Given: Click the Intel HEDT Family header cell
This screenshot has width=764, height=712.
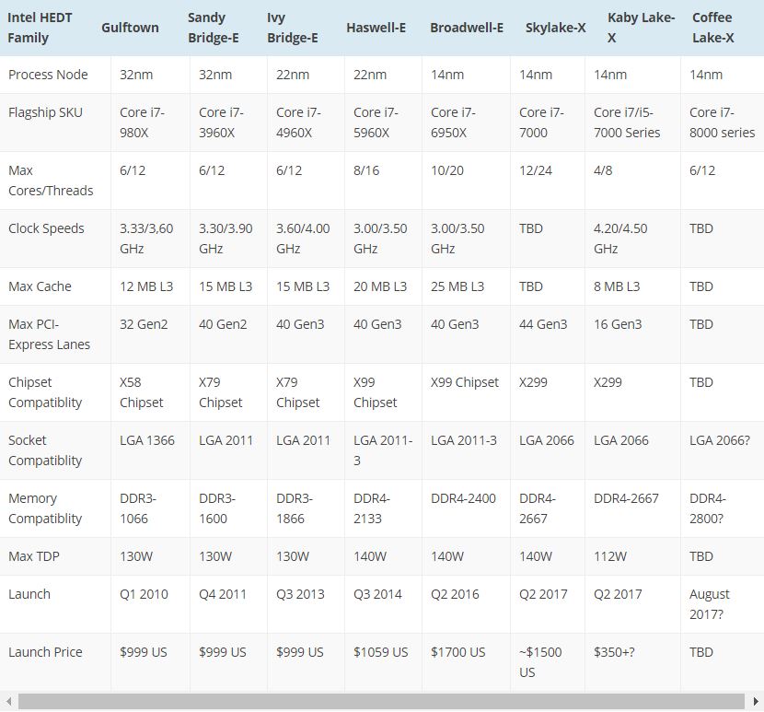Looking at the screenshot, I should tap(42, 28).
